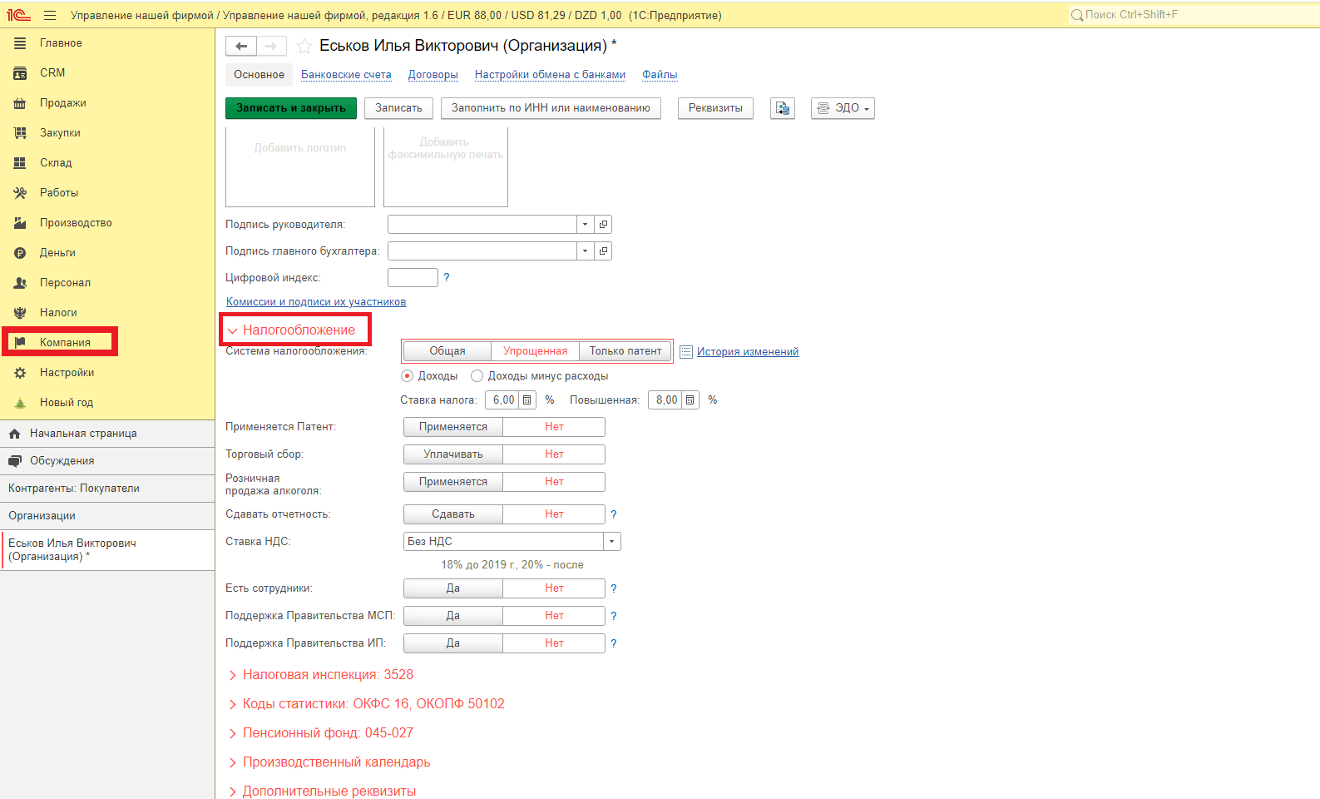Set Есть сотрудники to Да
This screenshot has height=799, width=1320.
tap(453, 588)
